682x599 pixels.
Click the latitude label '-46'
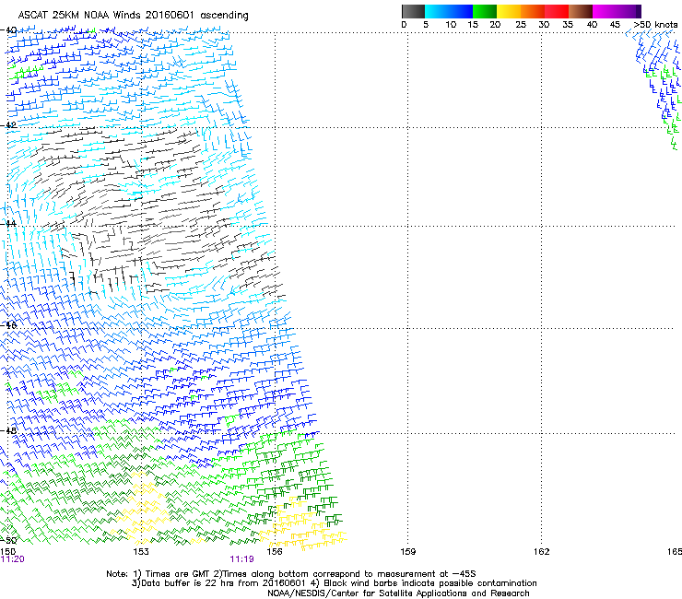8,325
